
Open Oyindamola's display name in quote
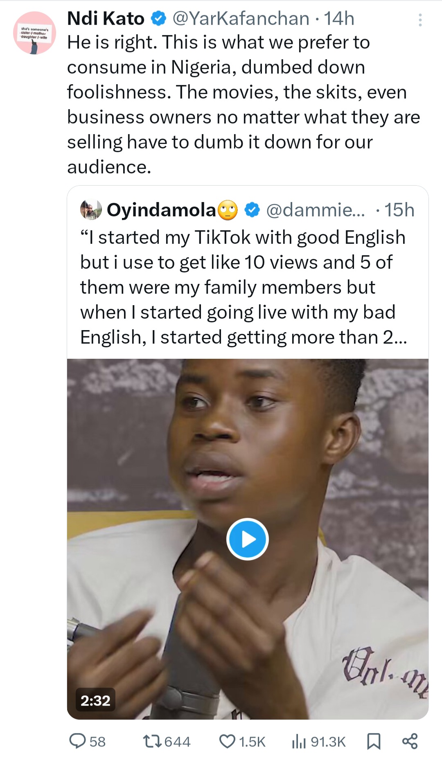[161, 210]
